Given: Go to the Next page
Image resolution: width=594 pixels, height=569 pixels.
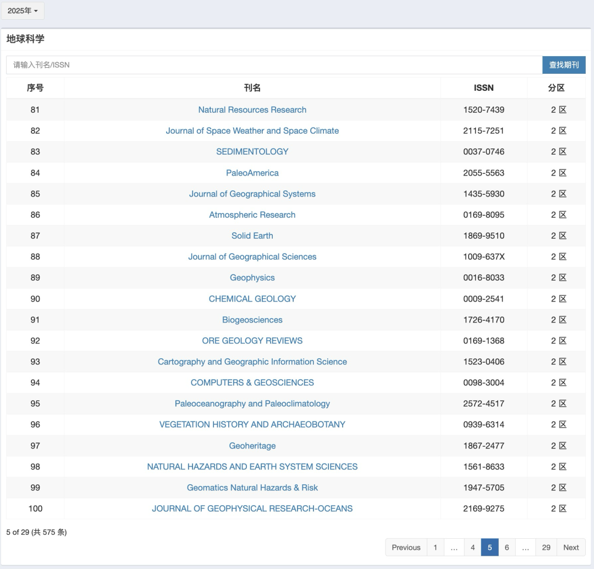Looking at the screenshot, I should tap(571, 548).
